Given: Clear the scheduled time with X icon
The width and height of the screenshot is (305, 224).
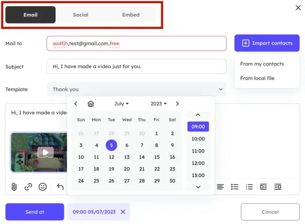Looking at the screenshot, I should coord(123,212).
